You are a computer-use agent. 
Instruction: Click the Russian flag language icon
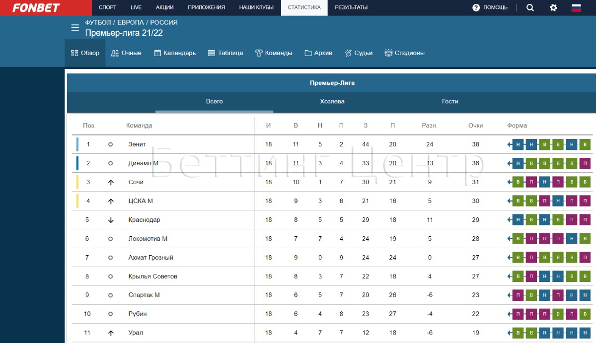(x=576, y=7)
